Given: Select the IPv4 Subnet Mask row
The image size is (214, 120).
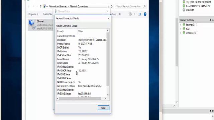Looking at the screenshot, I should (x=82, y=55).
